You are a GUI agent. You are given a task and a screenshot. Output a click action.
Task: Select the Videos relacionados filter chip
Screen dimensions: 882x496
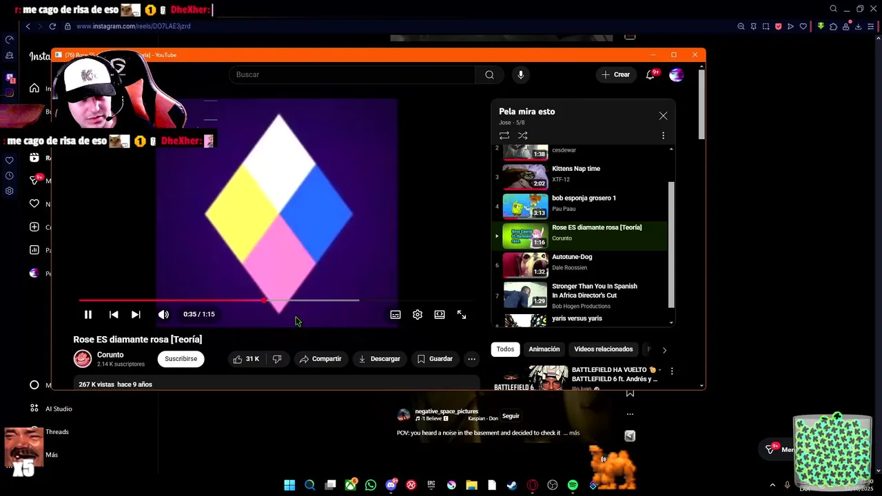[x=604, y=349]
